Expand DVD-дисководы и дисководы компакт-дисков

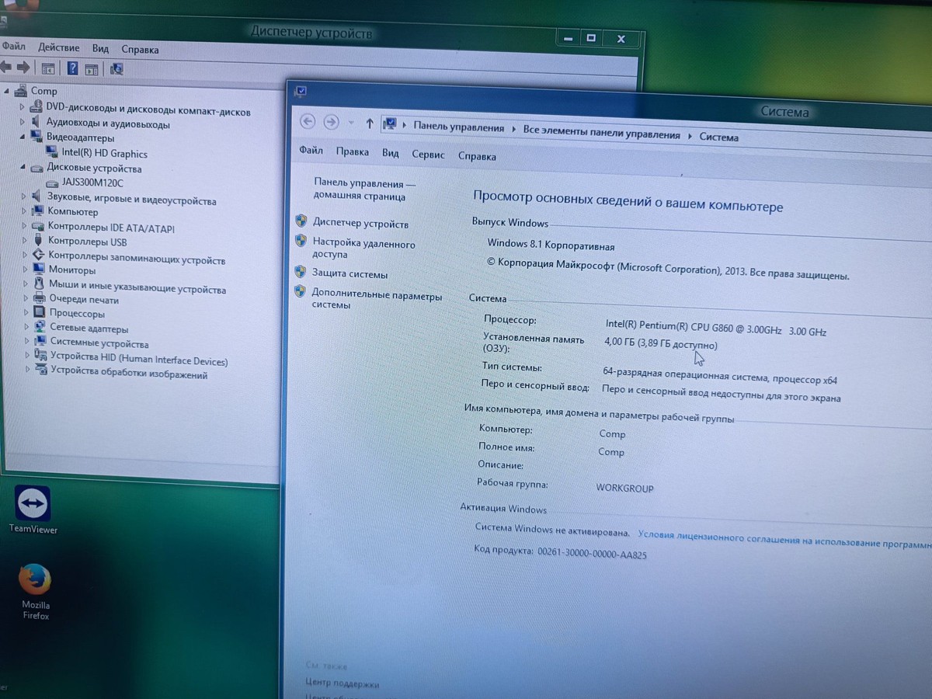click(23, 107)
